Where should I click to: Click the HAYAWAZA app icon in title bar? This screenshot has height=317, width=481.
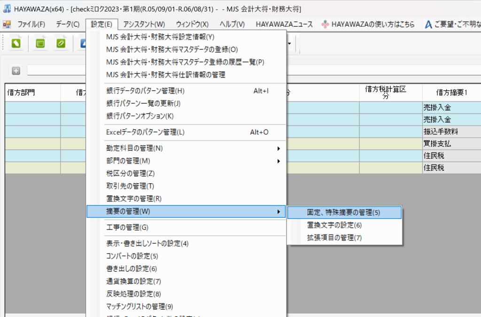[x=7, y=9]
